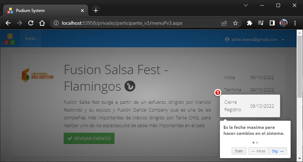
Task: Open the Inicio menu item
Action: [30, 38]
